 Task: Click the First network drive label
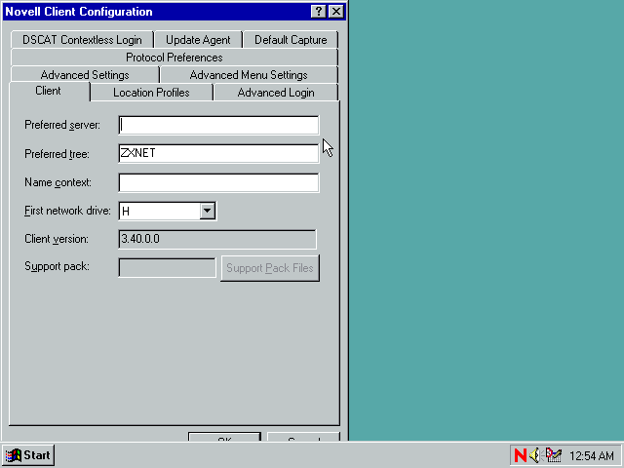(67, 211)
